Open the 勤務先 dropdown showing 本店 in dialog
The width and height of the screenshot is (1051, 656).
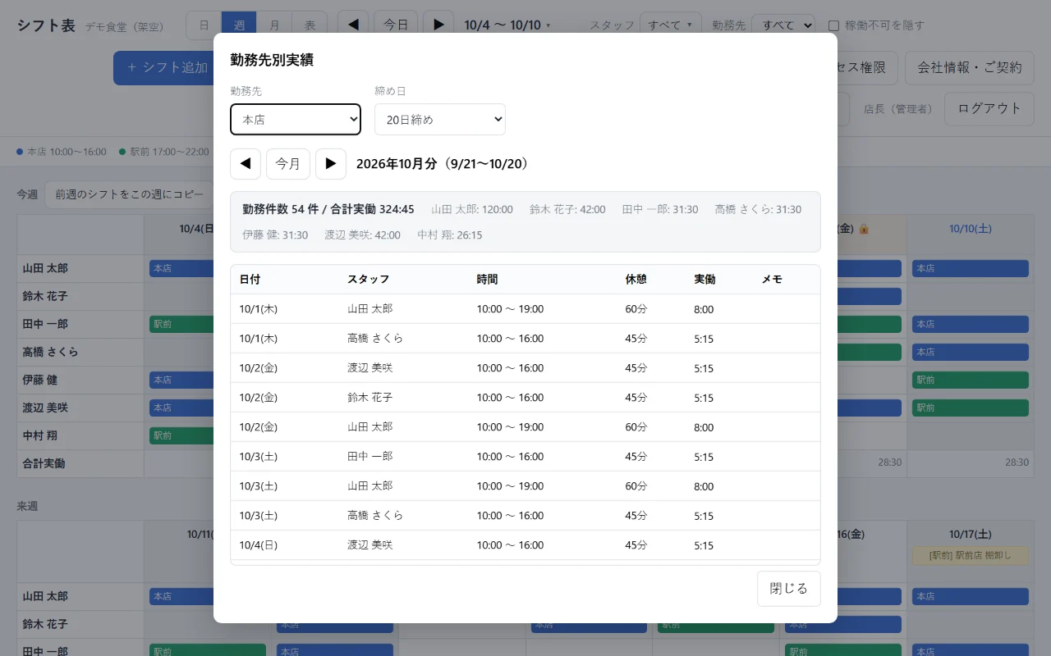click(296, 120)
